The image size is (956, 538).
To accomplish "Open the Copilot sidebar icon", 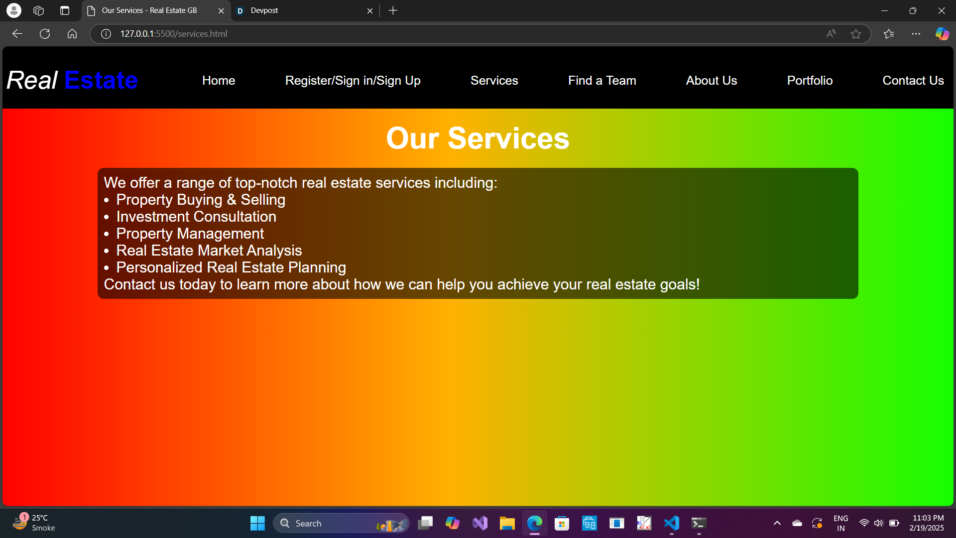I will pyautogui.click(x=942, y=34).
